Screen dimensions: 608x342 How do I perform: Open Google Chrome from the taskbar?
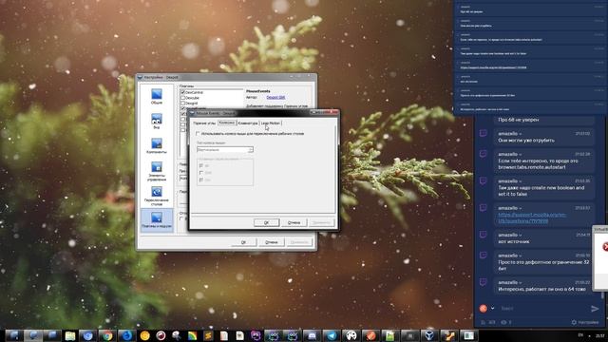pos(107,335)
